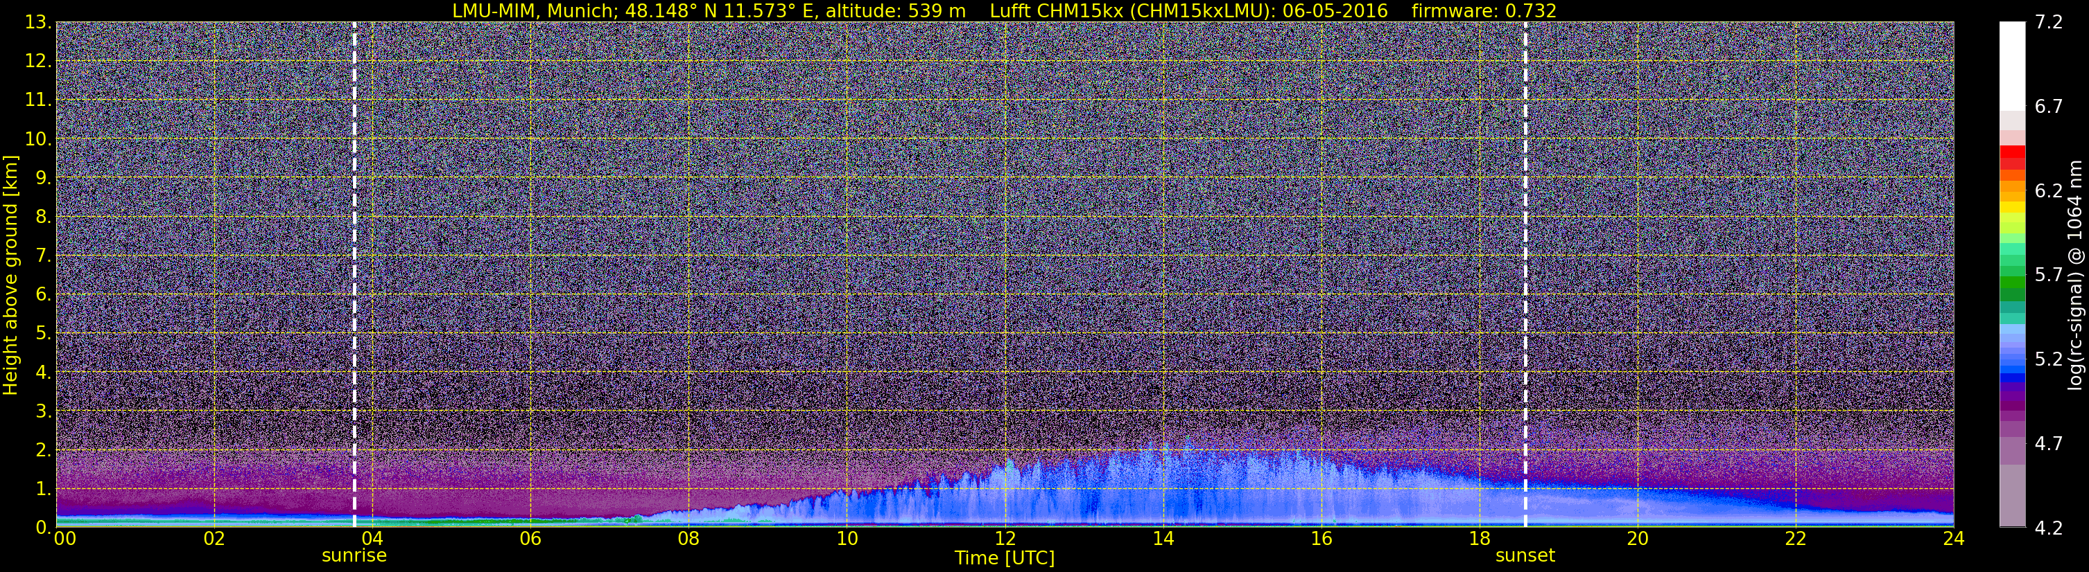This screenshot has height=572, width=2089.
Task: Click the time axis tick '22'
Action: [1796, 539]
